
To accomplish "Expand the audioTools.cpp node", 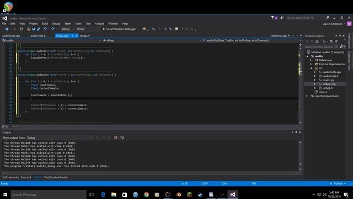I will 315,72.
